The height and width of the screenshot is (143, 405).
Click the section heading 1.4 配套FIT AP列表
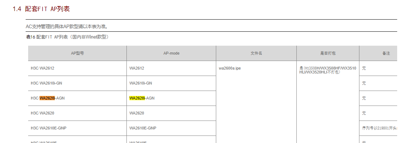tap(41, 9)
